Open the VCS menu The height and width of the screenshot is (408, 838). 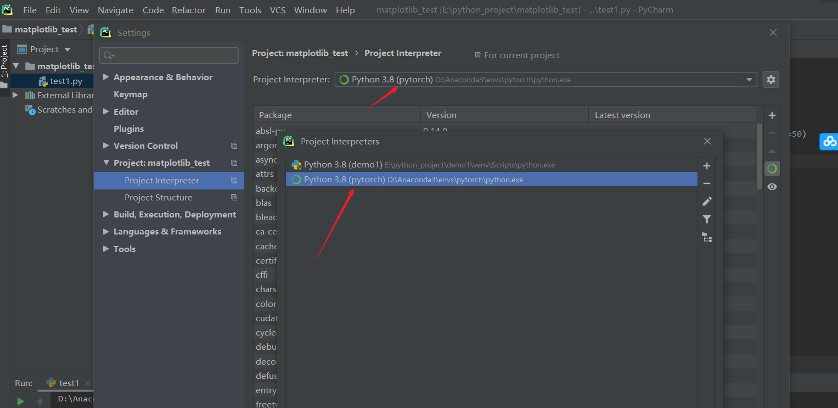pos(278,10)
